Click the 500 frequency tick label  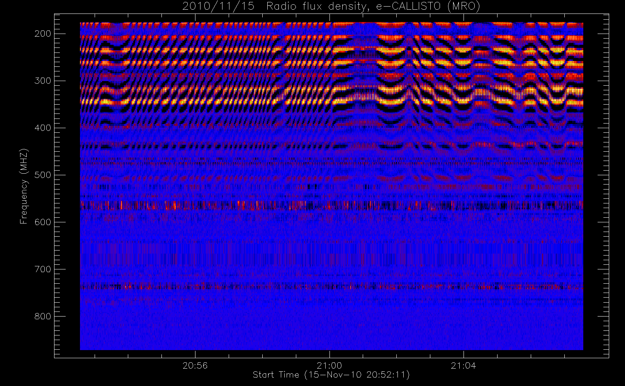[42, 175]
